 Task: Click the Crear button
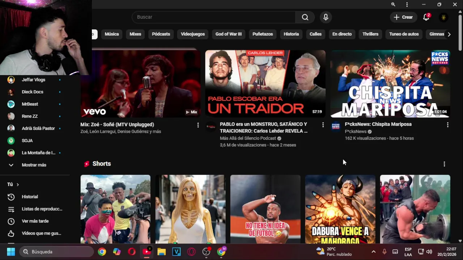(403, 17)
